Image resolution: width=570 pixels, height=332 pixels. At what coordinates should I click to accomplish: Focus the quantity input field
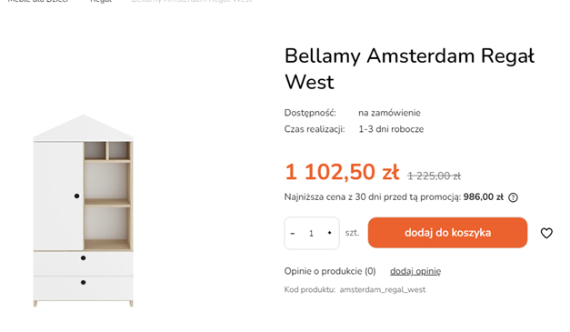click(311, 233)
